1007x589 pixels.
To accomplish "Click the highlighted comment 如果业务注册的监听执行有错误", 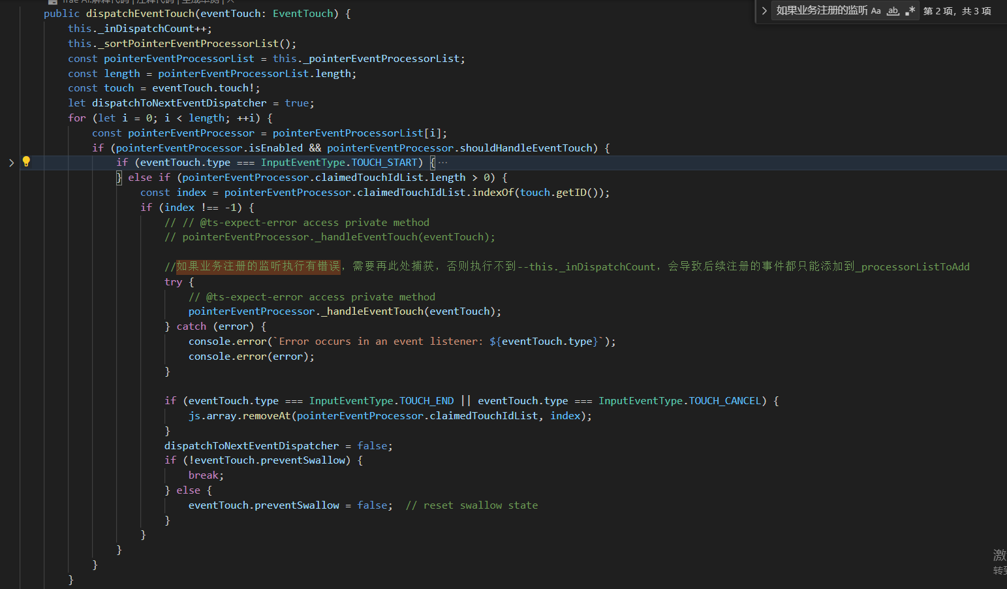I will (258, 266).
